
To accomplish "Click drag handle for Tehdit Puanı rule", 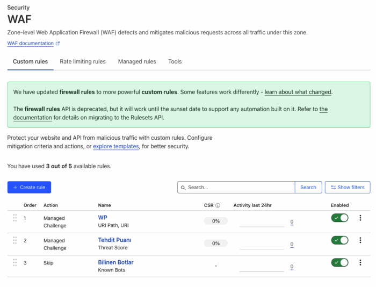I will click(15, 240).
